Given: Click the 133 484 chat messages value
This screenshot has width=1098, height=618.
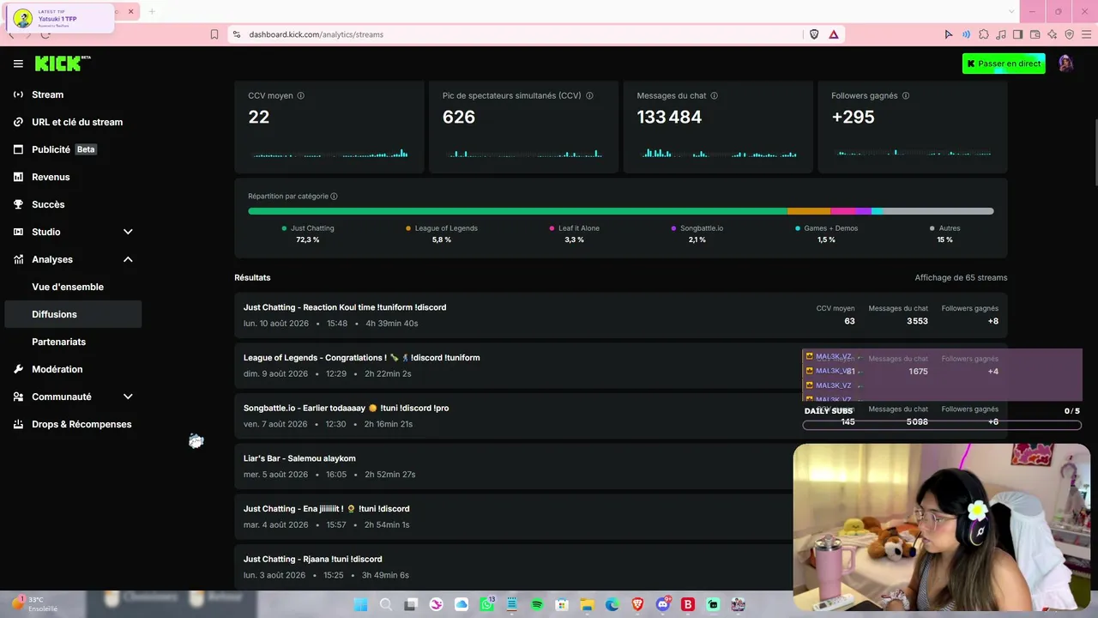Looking at the screenshot, I should pyautogui.click(x=669, y=118).
